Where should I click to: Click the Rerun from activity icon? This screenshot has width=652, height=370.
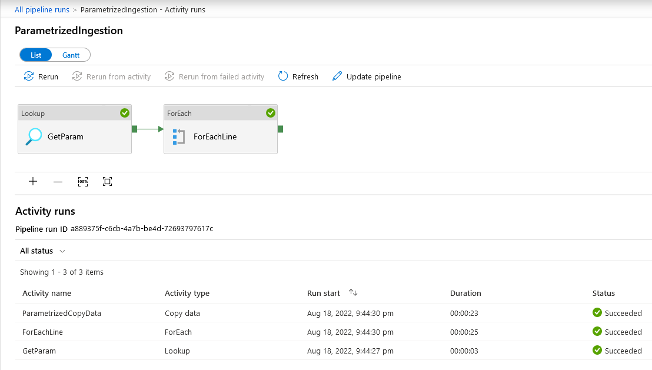pos(77,76)
